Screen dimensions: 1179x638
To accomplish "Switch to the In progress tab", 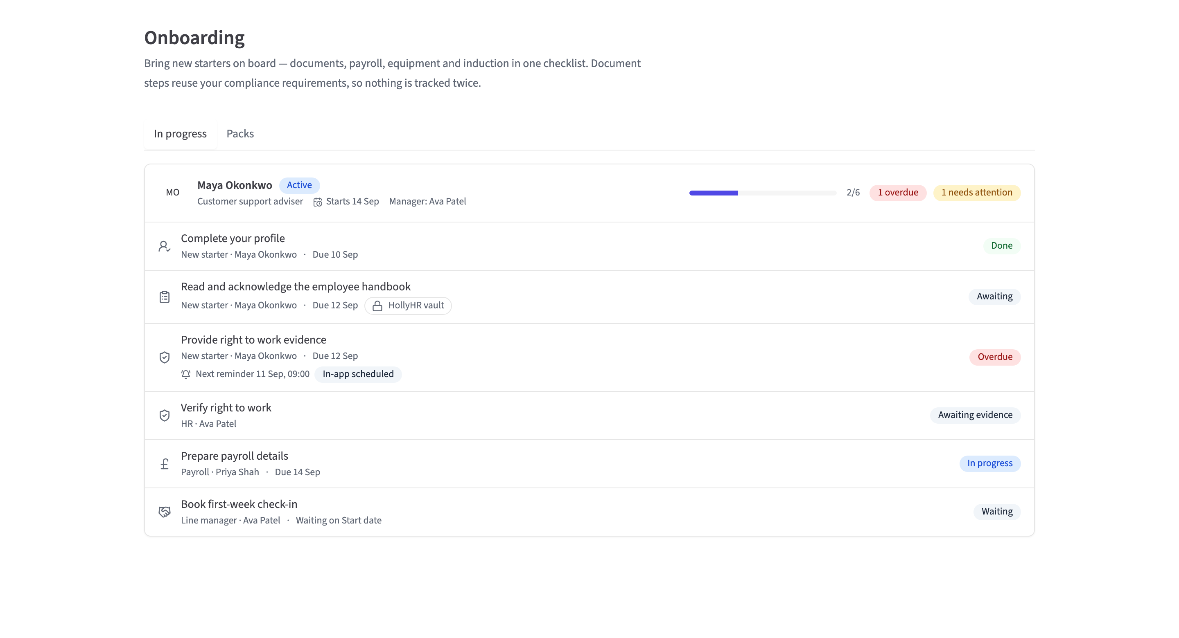I will (180, 134).
